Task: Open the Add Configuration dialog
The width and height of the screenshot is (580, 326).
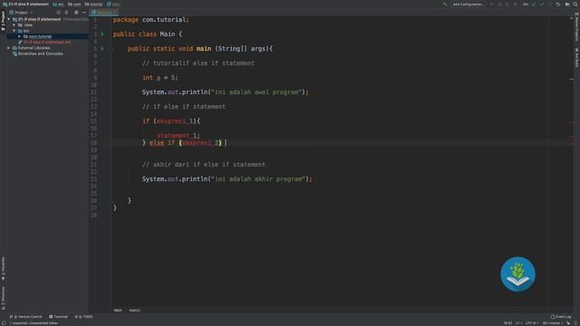Action: pos(468,4)
